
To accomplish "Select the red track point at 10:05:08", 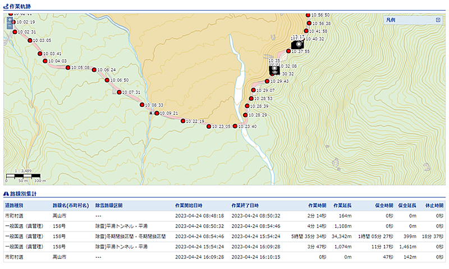I will click(68, 67).
